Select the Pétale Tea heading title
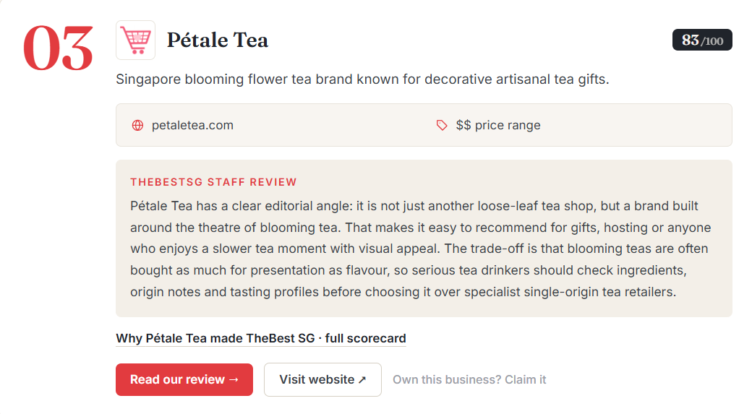 click(x=217, y=40)
